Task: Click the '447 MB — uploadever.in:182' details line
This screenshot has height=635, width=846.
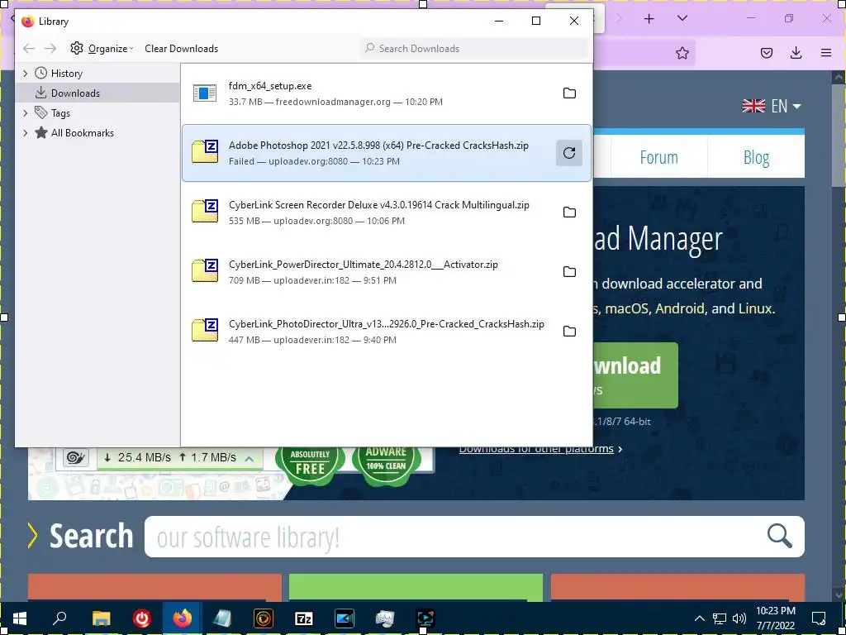Action: point(312,340)
